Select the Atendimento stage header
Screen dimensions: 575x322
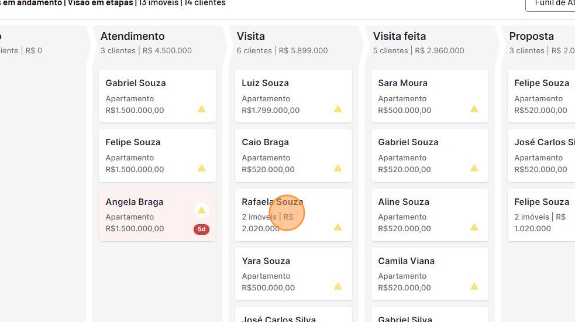click(x=133, y=36)
